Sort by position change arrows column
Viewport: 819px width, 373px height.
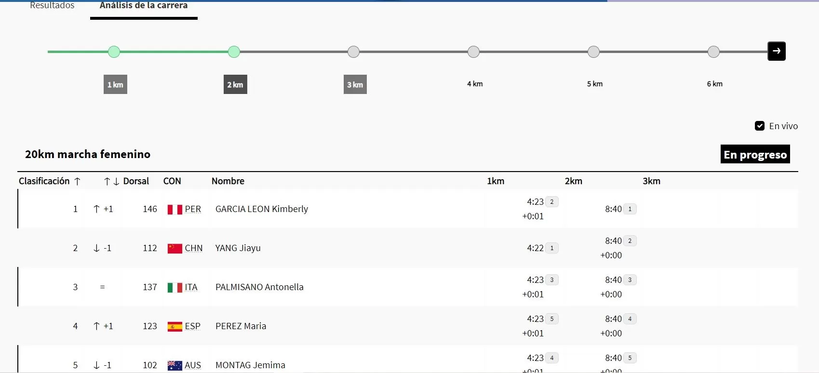pyautogui.click(x=111, y=181)
